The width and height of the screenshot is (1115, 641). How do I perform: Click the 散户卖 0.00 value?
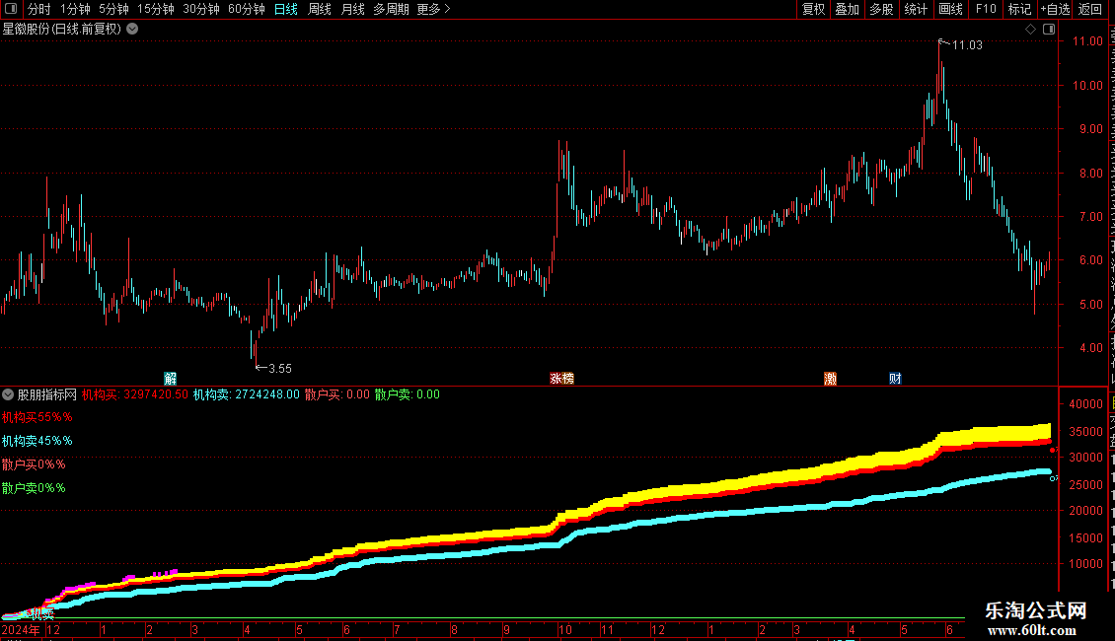pyautogui.click(x=408, y=394)
